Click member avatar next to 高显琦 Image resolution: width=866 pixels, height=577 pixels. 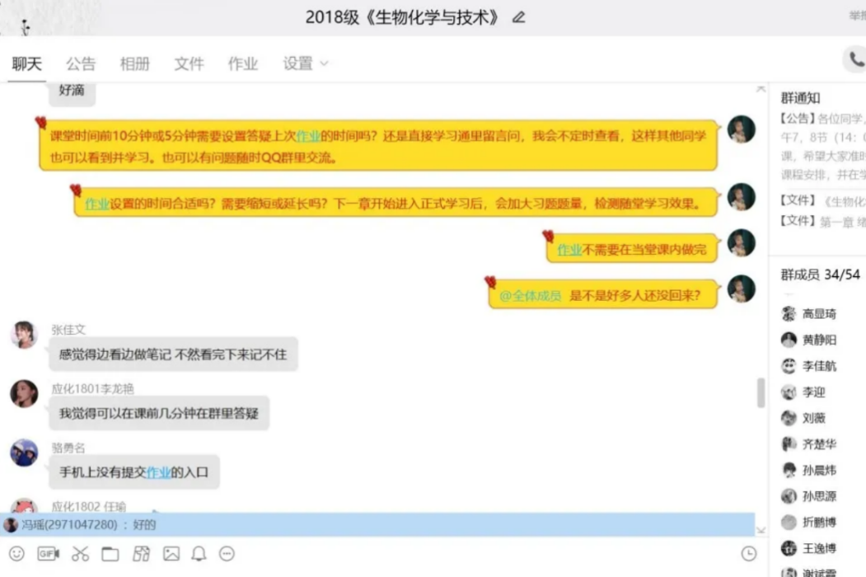tap(788, 313)
